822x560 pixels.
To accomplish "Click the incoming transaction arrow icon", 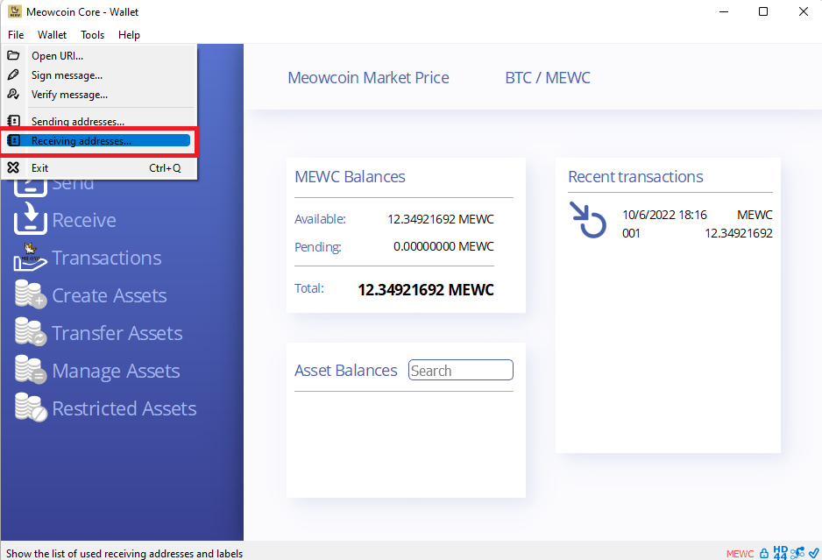I will pos(588,220).
